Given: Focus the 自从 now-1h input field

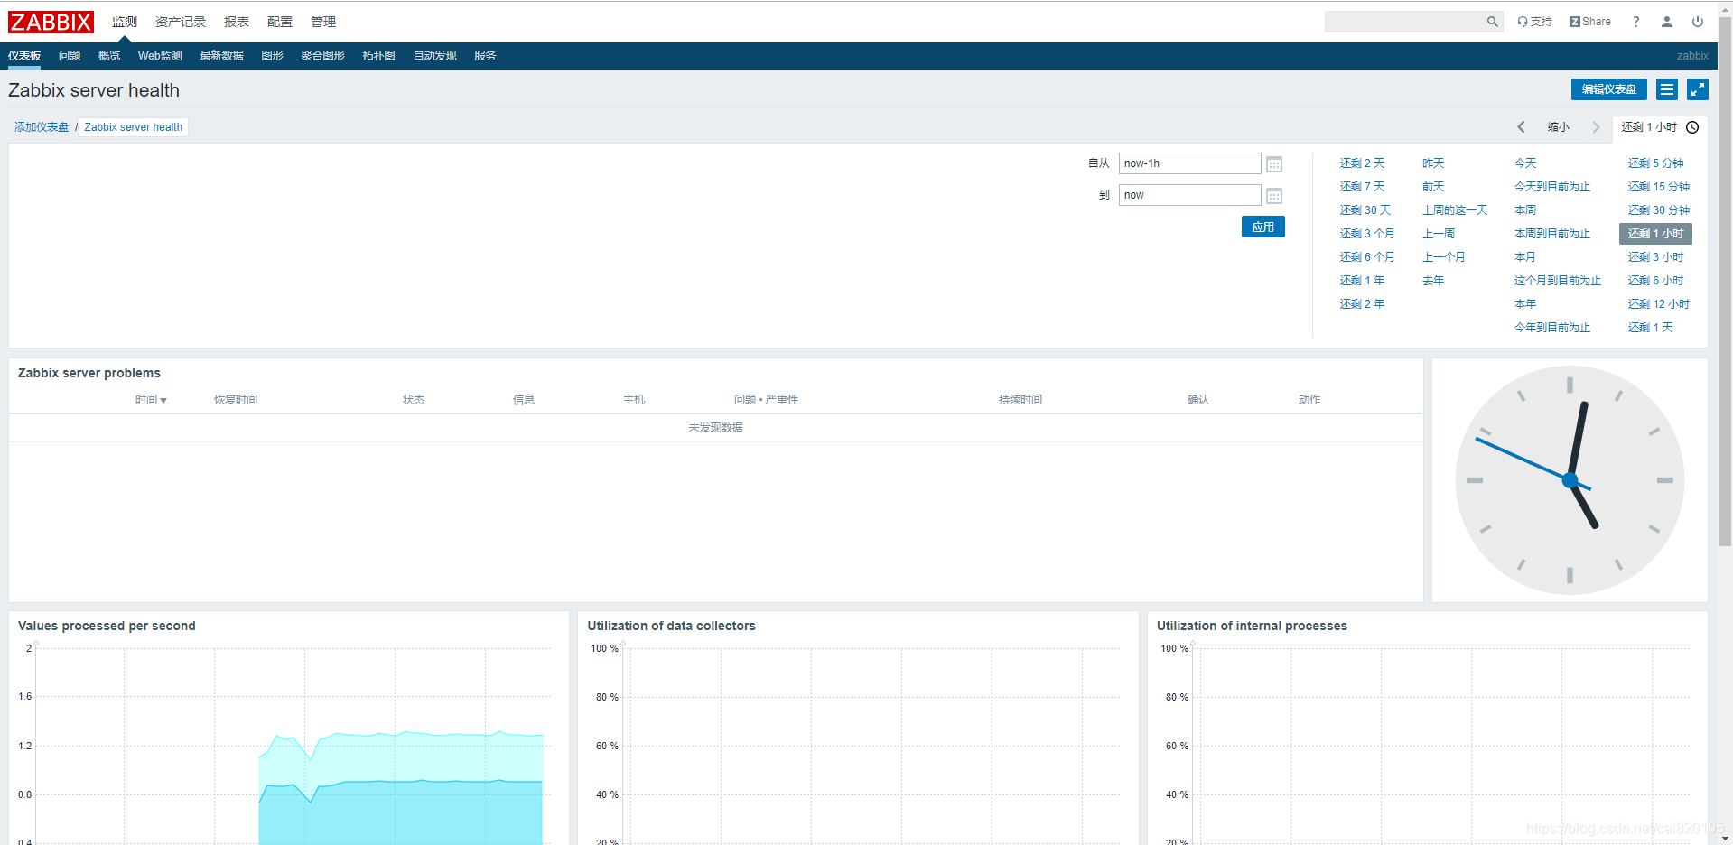Looking at the screenshot, I should [x=1189, y=163].
